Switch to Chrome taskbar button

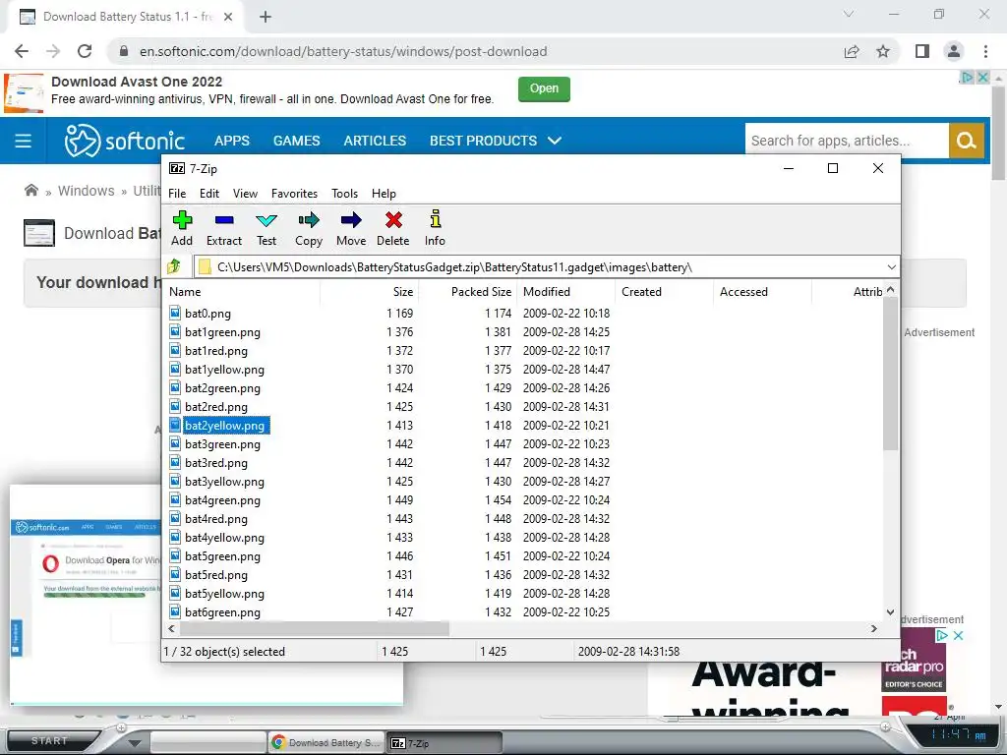tap(326, 743)
